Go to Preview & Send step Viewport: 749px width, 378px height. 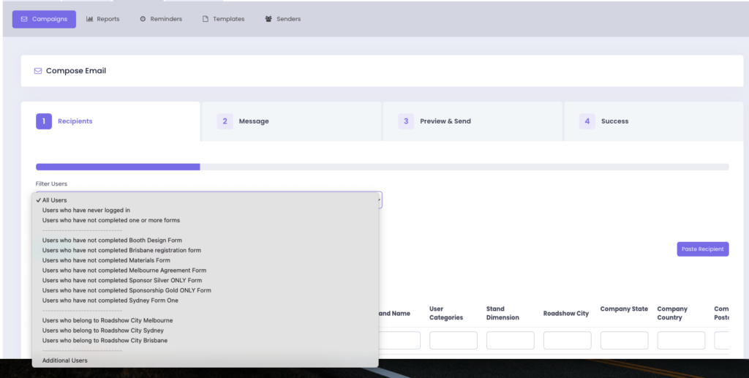coord(472,121)
